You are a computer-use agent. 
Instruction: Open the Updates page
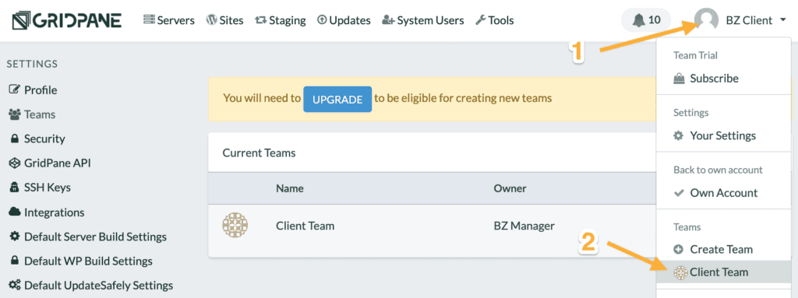pos(344,20)
